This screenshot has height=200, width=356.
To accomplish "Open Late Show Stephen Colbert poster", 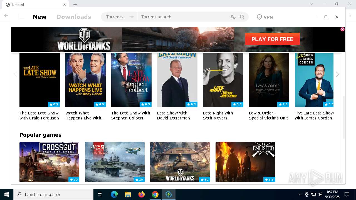I will (131, 80).
